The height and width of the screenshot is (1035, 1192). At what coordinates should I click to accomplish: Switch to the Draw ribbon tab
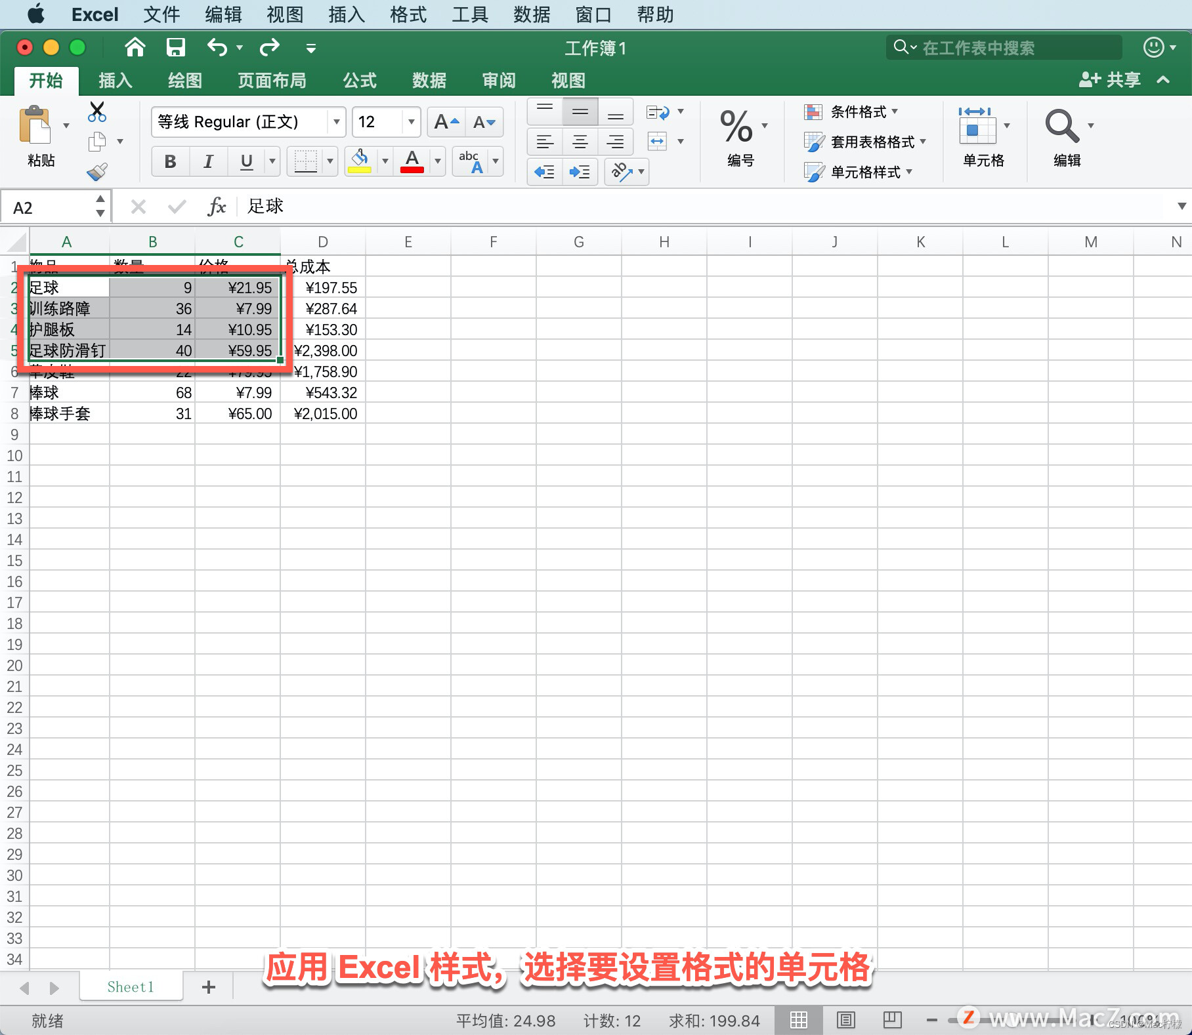coord(185,81)
